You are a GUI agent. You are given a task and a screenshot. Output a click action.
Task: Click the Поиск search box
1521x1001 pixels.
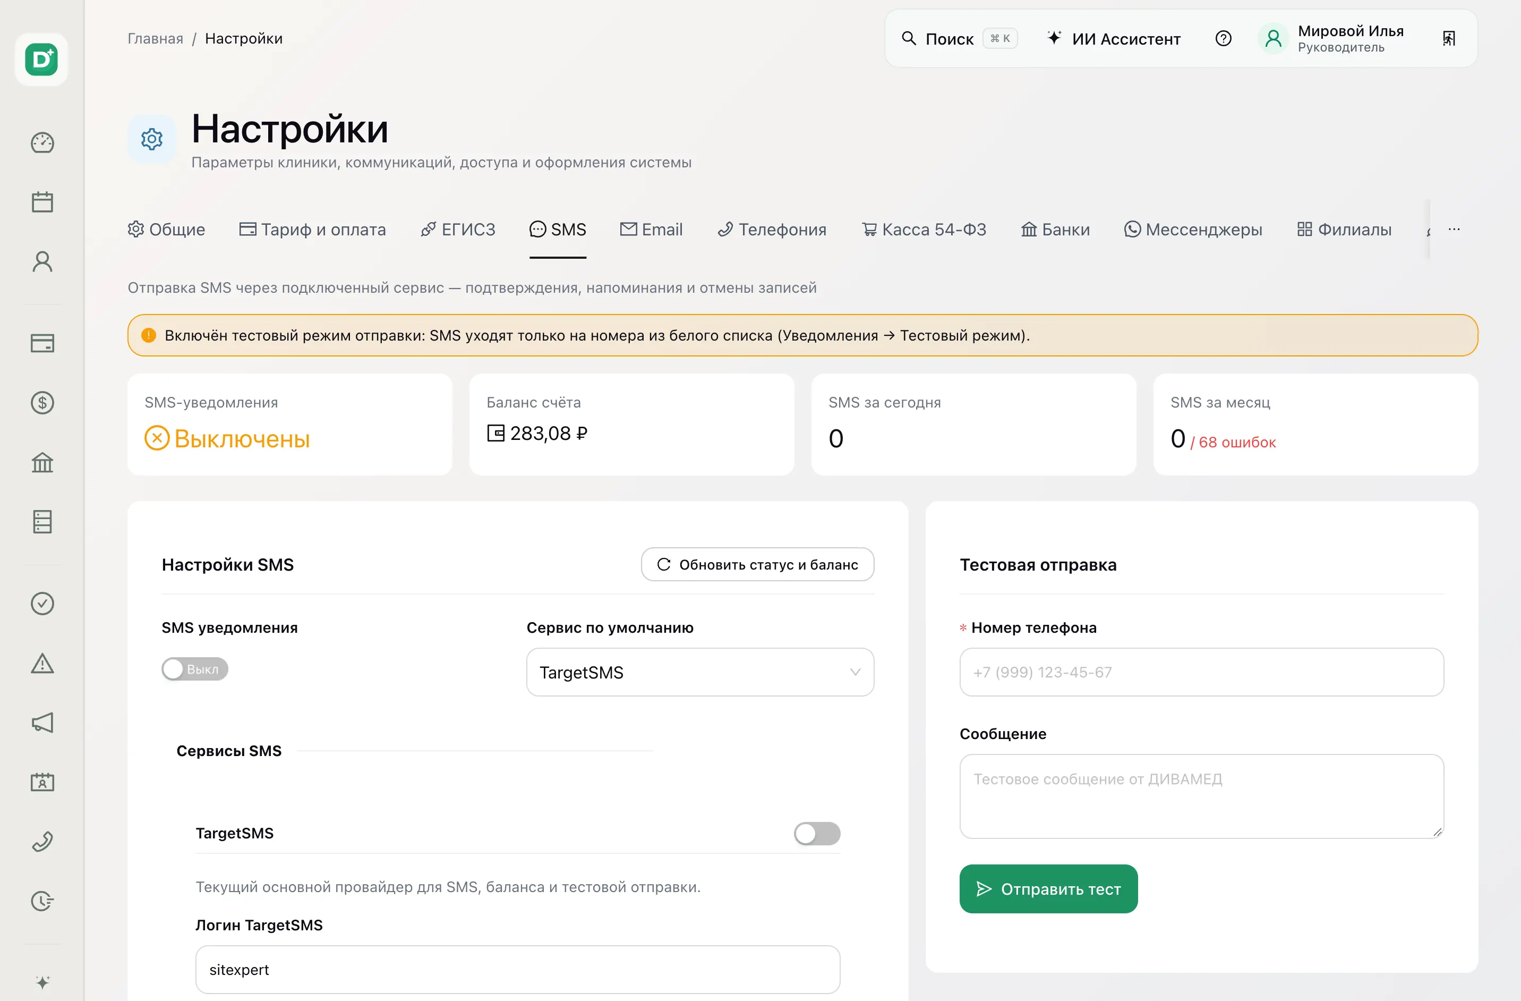click(959, 38)
